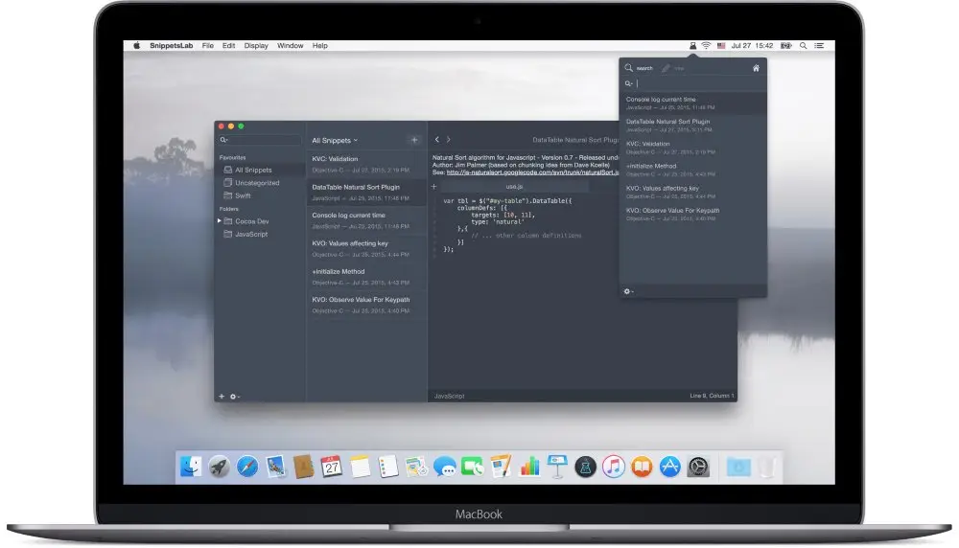
Task: Pick 'KVO: Observe Value For Keypath' in the popup
Action: (x=693, y=214)
